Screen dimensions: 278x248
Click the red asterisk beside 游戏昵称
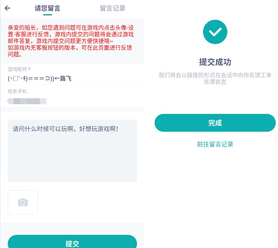[30, 69]
